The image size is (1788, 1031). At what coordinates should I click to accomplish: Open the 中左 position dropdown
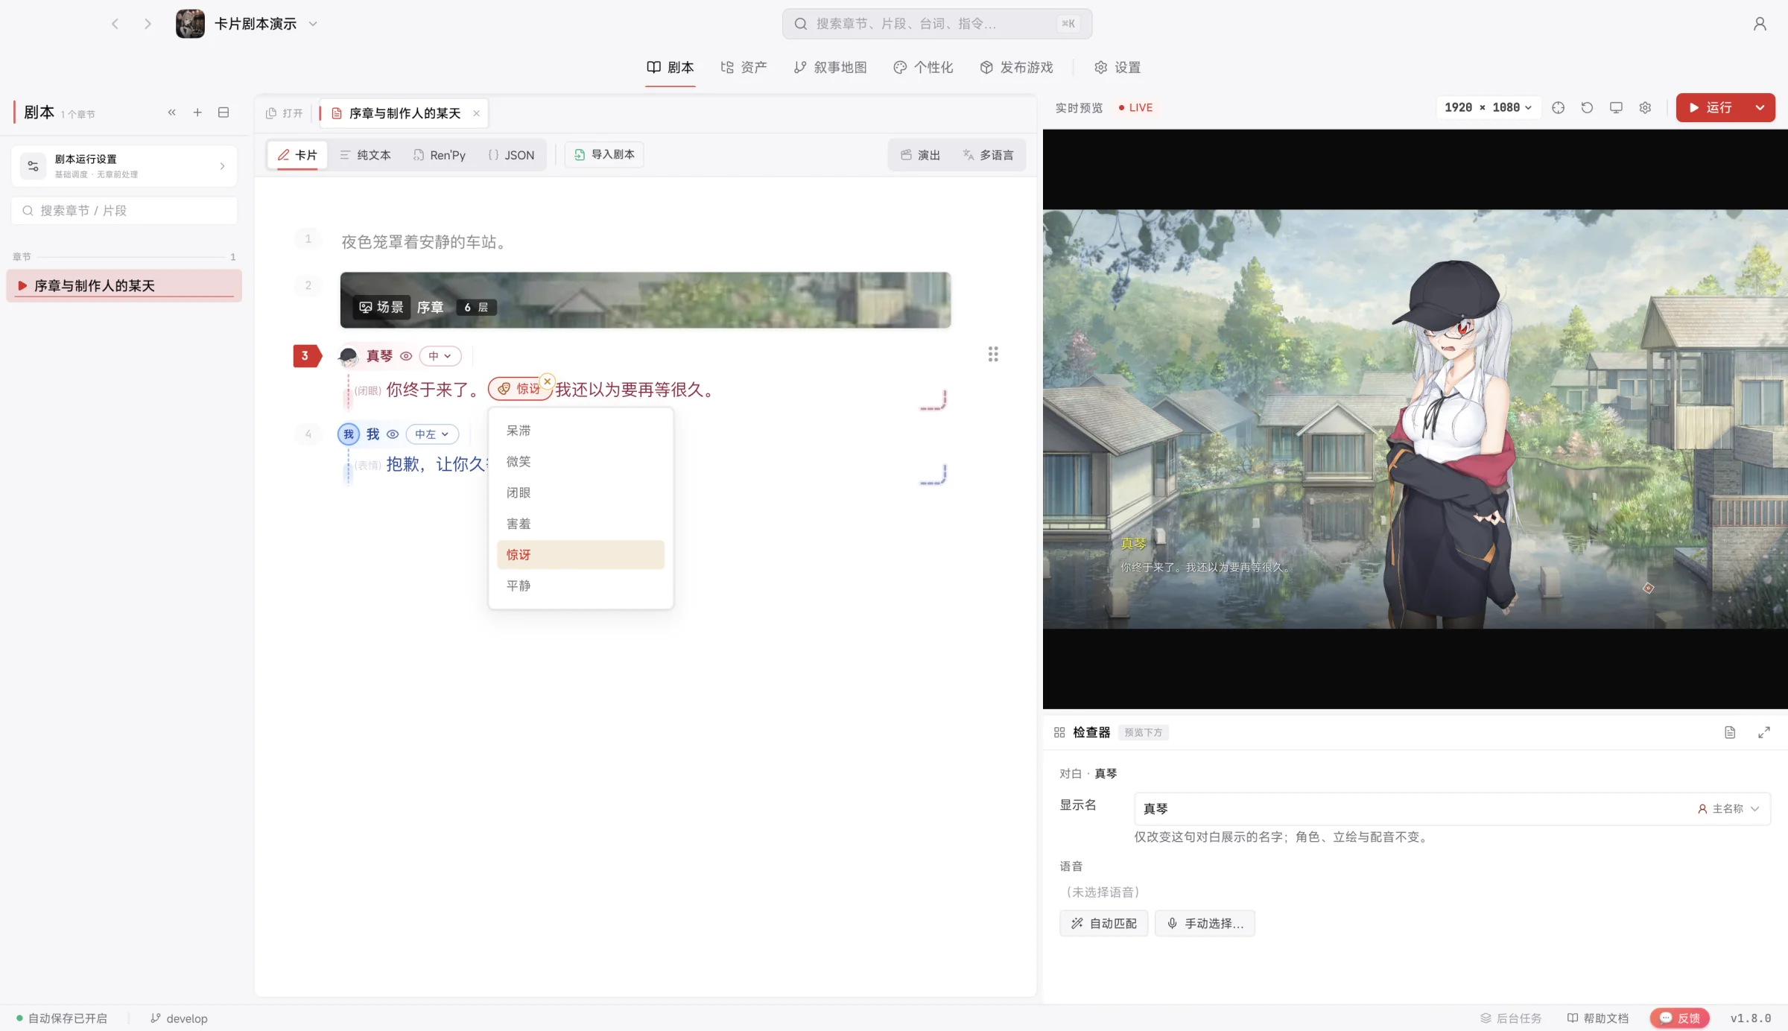[432, 434]
